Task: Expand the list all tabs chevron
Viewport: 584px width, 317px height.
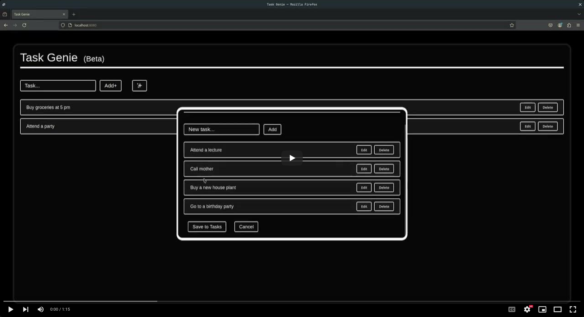Action: (x=579, y=14)
